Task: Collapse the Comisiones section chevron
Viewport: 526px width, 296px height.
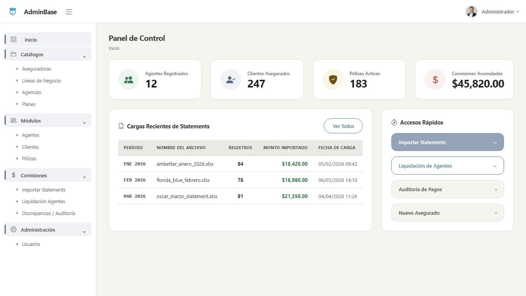Action: tap(84, 177)
